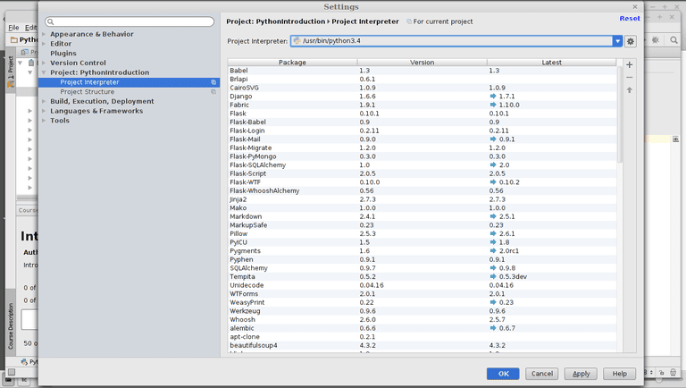The width and height of the screenshot is (686, 388).
Task: Expand Version Control settings node
Action: click(x=44, y=63)
